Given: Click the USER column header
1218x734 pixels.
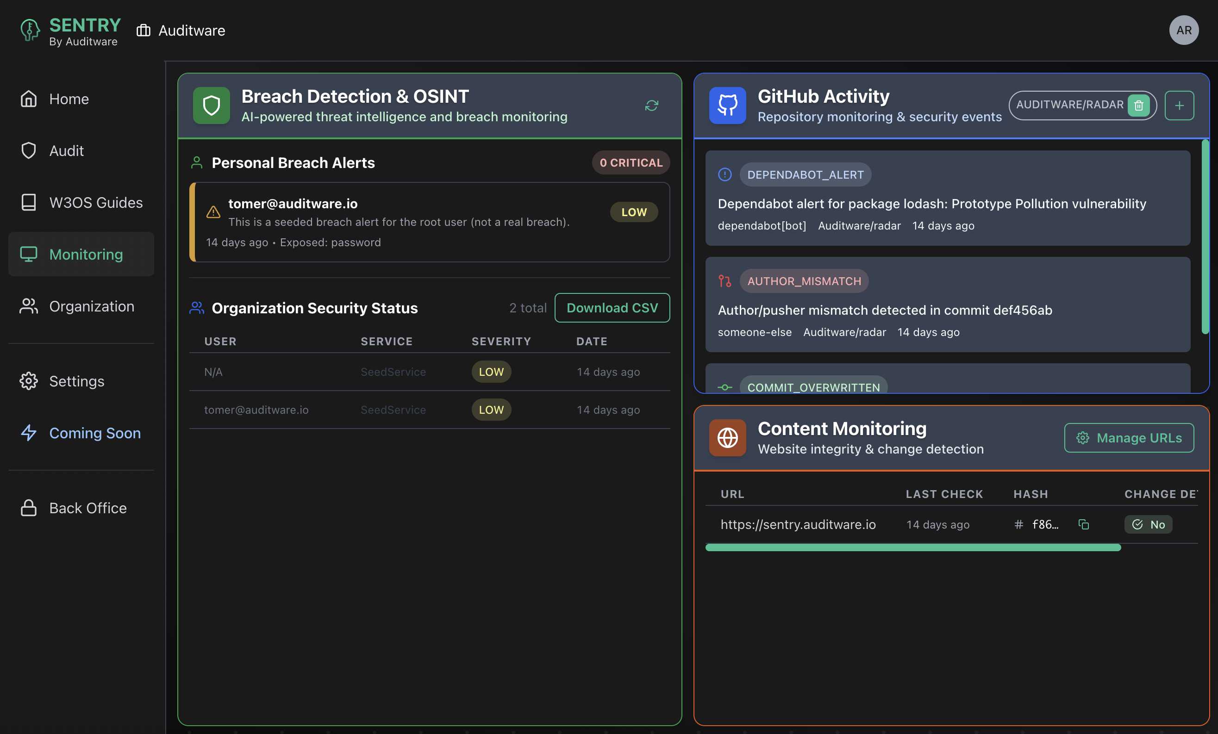Looking at the screenshot, I should [220, 342].
